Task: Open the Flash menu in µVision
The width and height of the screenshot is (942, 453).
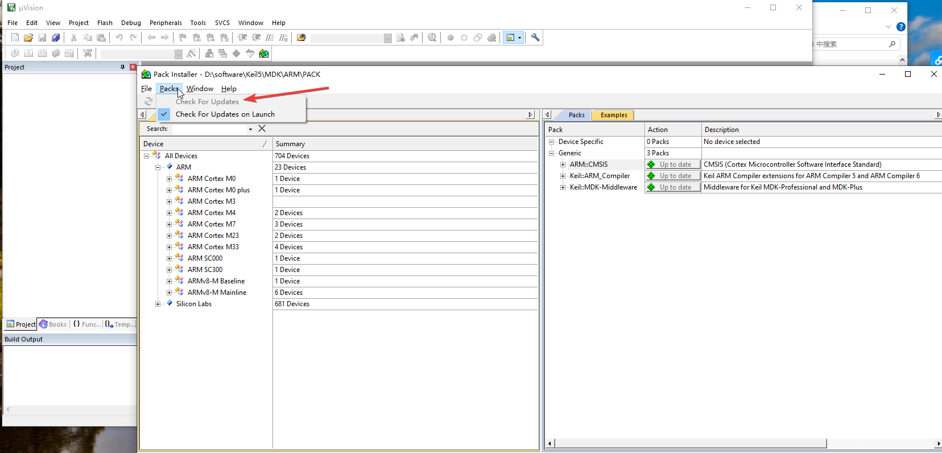Action: coord(105,23)
